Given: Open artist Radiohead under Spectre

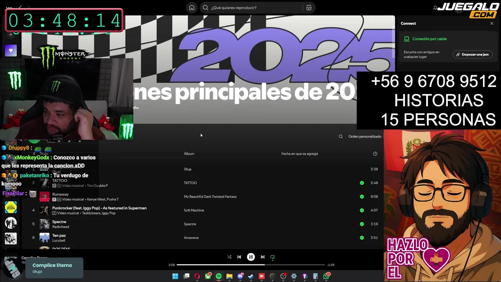Looking at the screenshot, I should (61, 227).
